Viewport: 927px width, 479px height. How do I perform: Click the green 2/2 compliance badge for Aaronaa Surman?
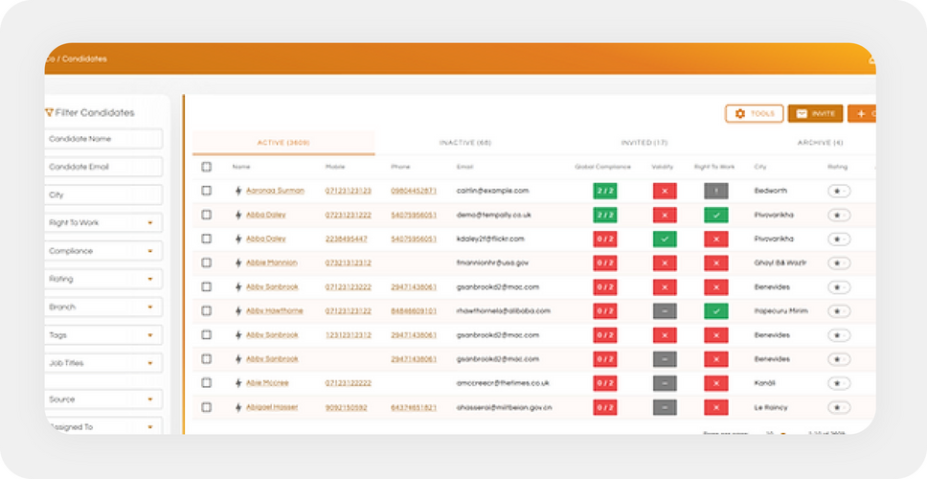tap(605, 191)
